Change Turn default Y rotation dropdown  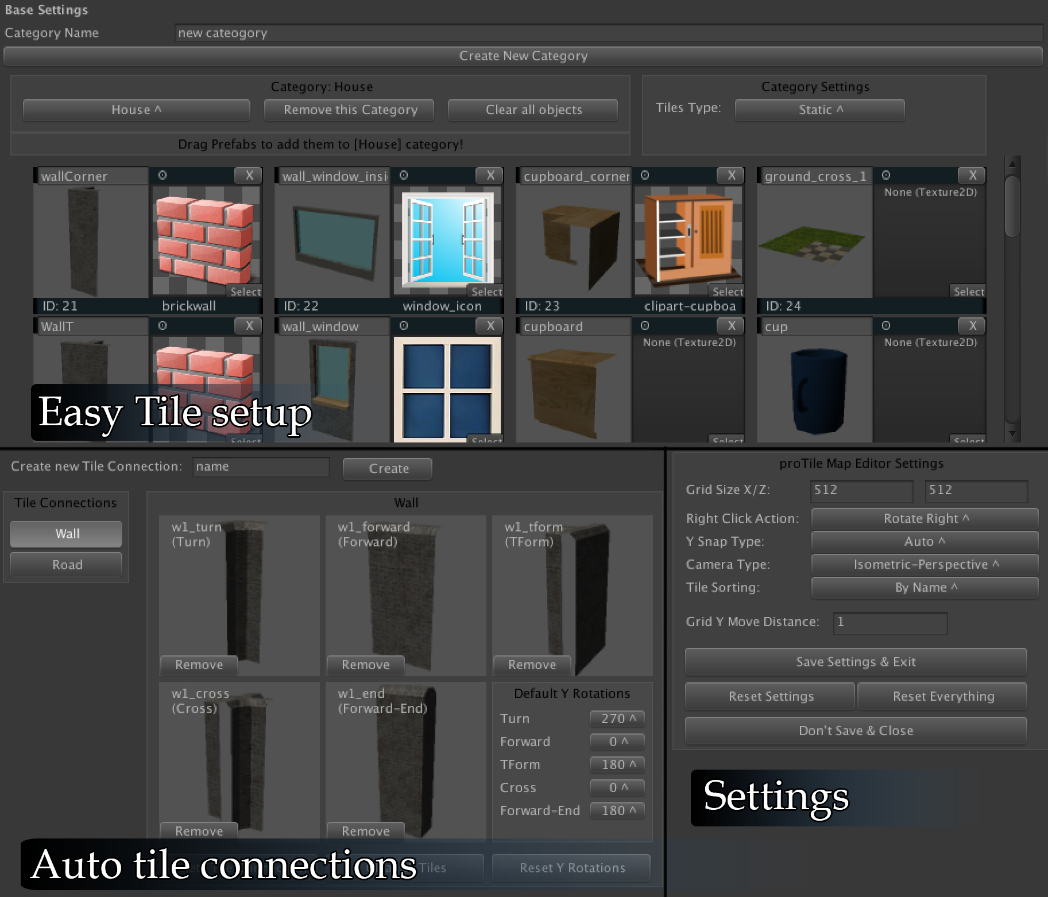(x=617, y=719)
